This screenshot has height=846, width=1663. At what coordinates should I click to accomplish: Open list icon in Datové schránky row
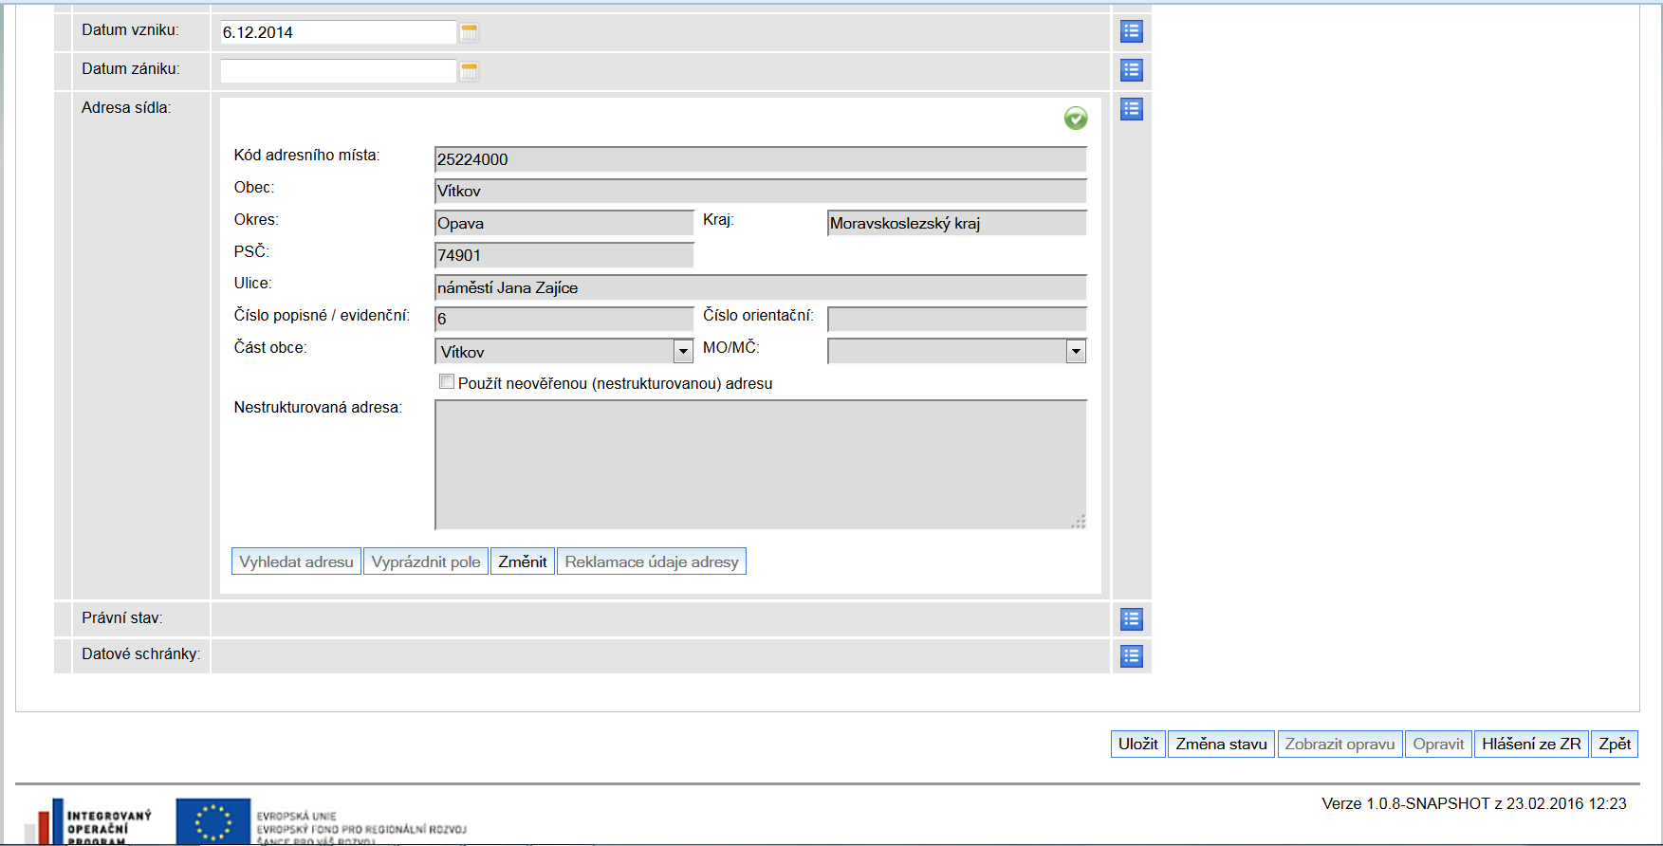[x=1132, y=656]
